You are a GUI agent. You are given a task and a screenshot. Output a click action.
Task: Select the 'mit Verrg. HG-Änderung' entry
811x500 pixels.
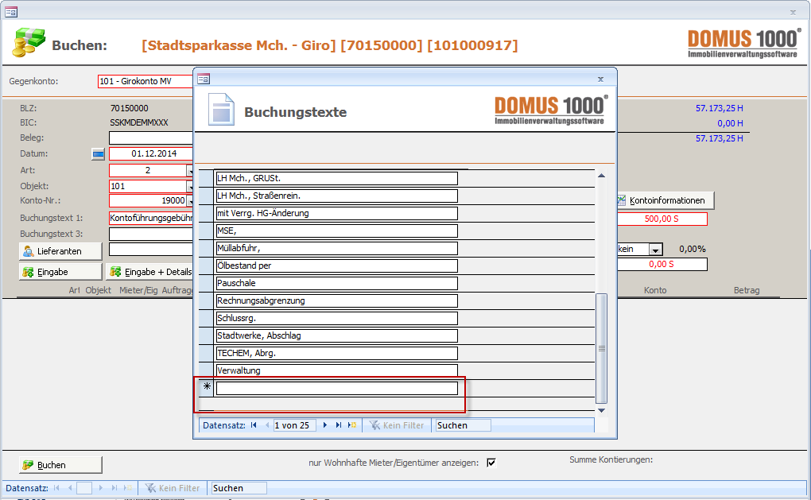(x=336, y=213)
